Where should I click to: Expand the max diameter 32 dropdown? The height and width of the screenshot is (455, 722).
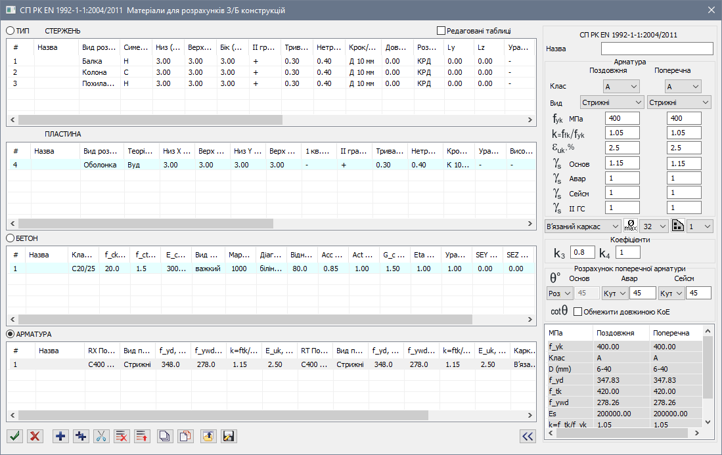point(654,226)
